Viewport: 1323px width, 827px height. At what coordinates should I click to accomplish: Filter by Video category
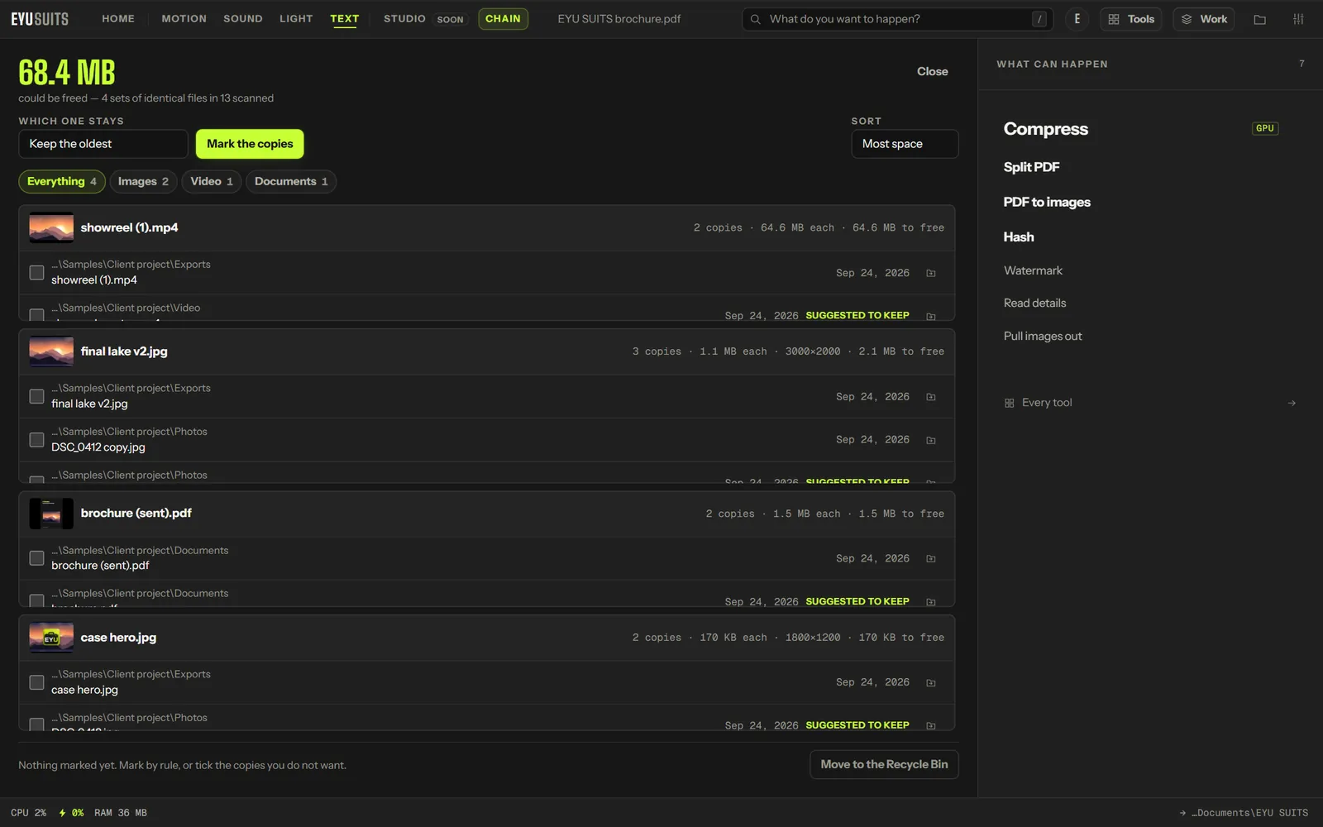click(x=212, y=181)
